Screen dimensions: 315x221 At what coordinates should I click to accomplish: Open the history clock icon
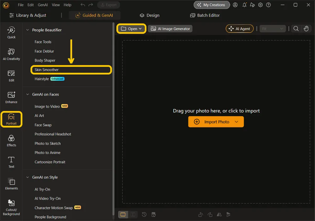tap(144, 215)
